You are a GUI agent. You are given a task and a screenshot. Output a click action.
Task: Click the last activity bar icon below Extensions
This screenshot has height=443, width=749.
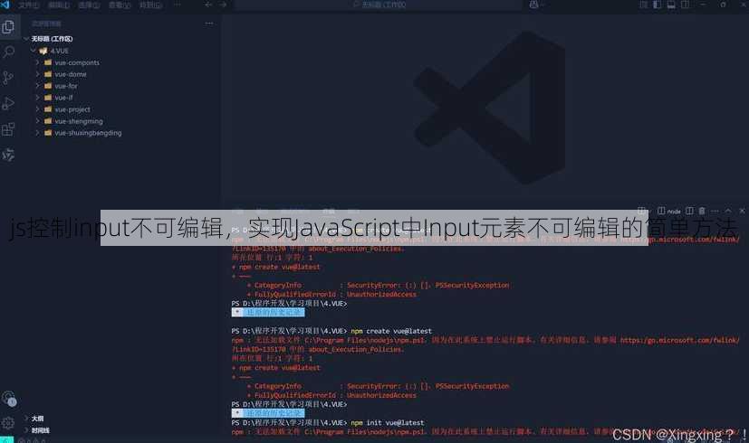coord(8,155)
